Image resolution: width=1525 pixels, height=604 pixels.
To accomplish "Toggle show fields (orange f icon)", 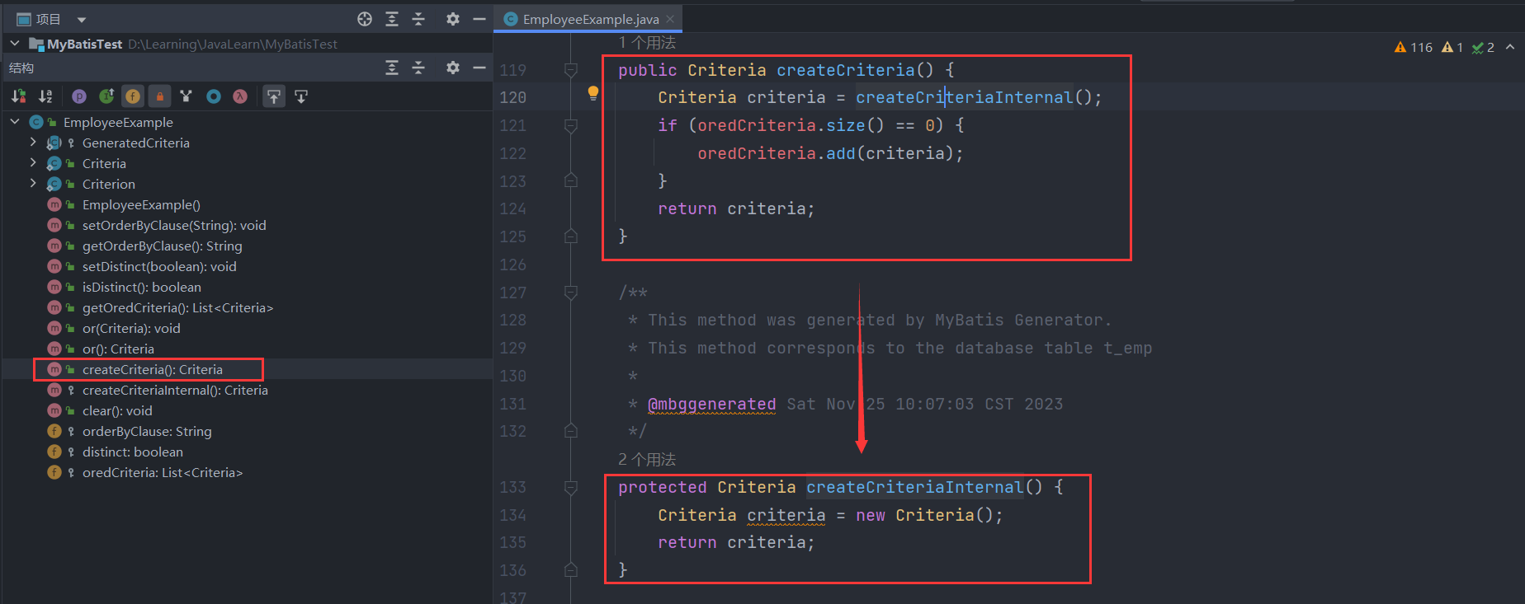I will pos(133,96).
